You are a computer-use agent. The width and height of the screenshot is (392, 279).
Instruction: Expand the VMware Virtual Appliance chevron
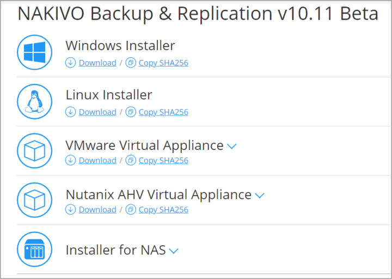(232, 146)
